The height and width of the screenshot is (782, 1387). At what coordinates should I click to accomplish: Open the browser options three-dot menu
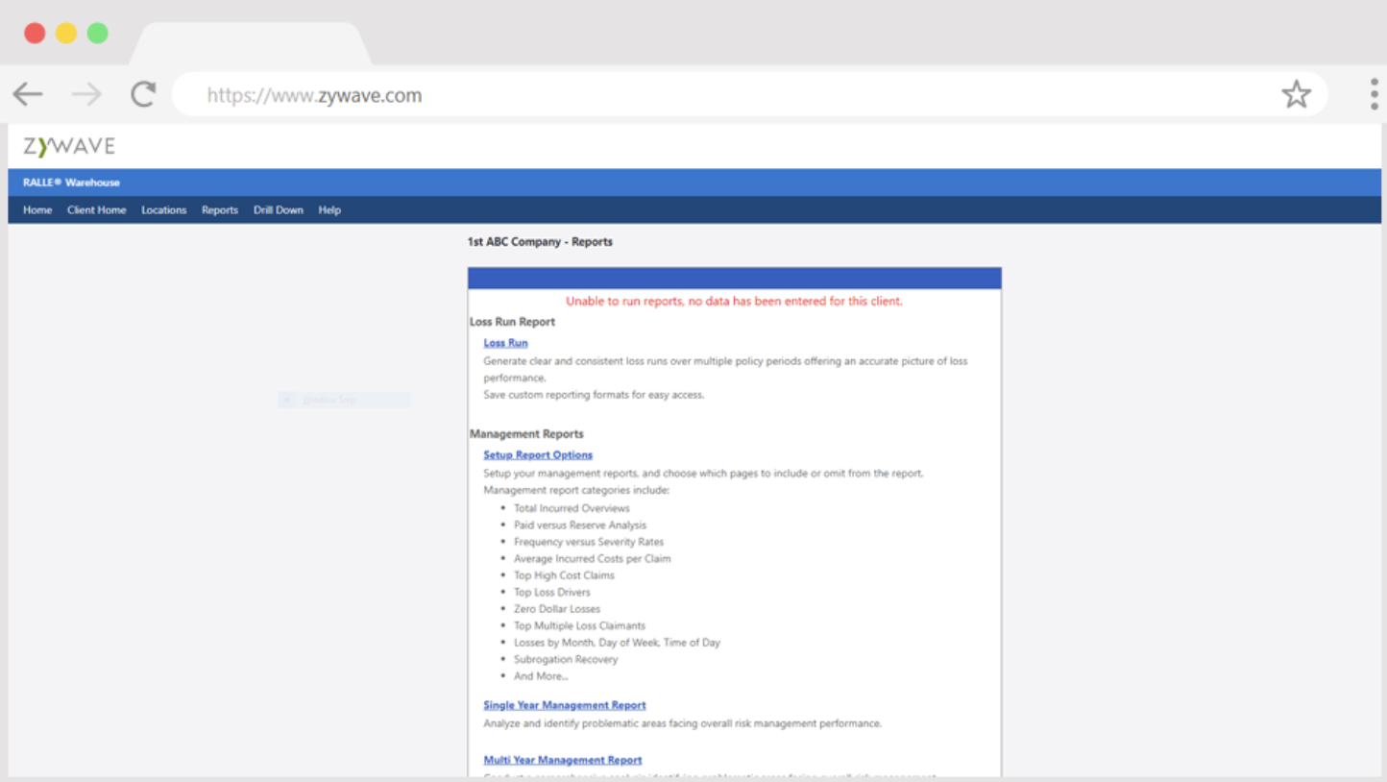(x=1374, y=94)
